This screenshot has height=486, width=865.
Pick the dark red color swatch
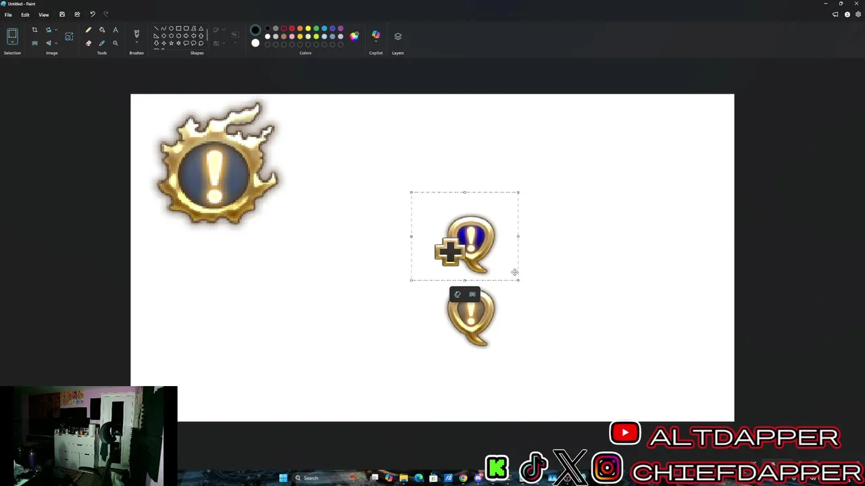point(284,28)
